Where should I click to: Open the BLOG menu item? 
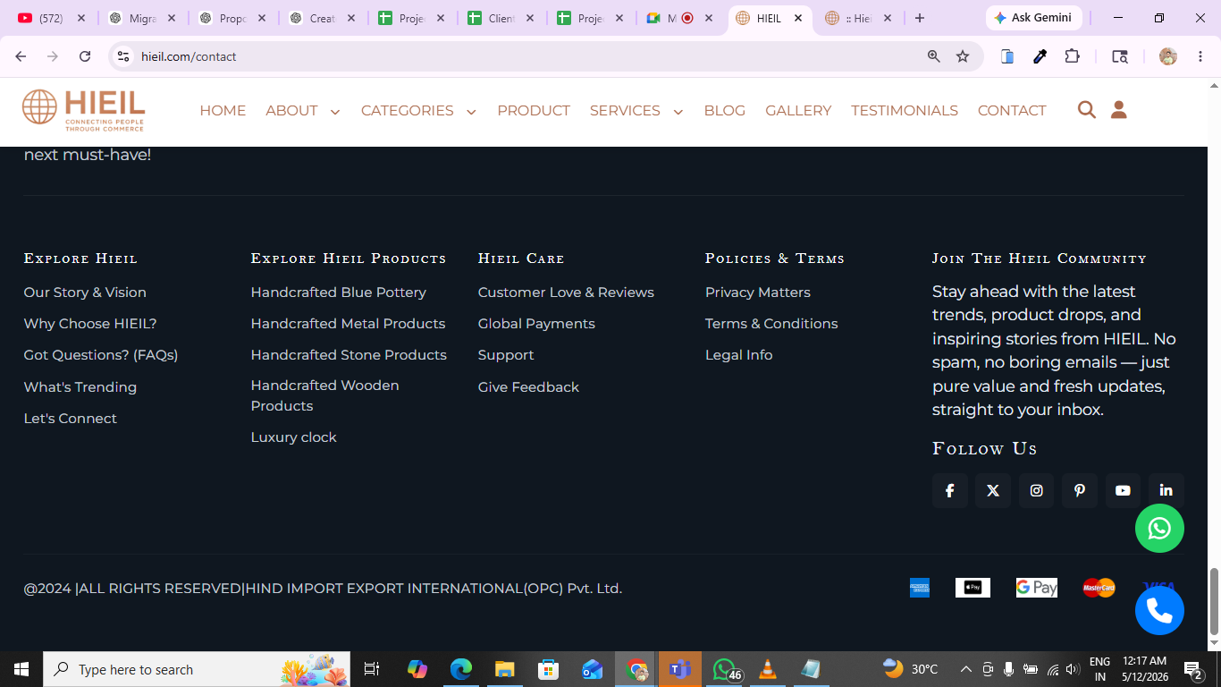[725, 111]
